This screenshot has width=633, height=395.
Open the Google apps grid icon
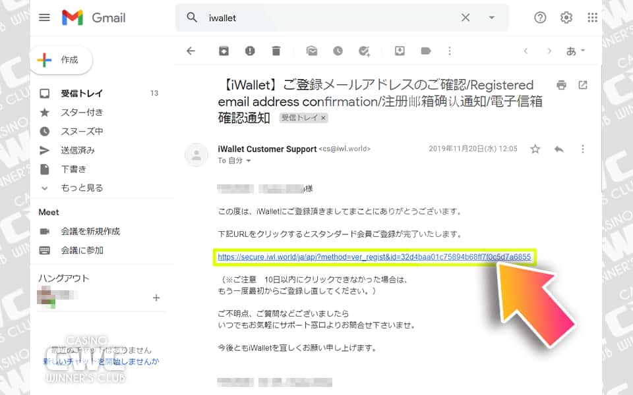[x=592, y=17]
